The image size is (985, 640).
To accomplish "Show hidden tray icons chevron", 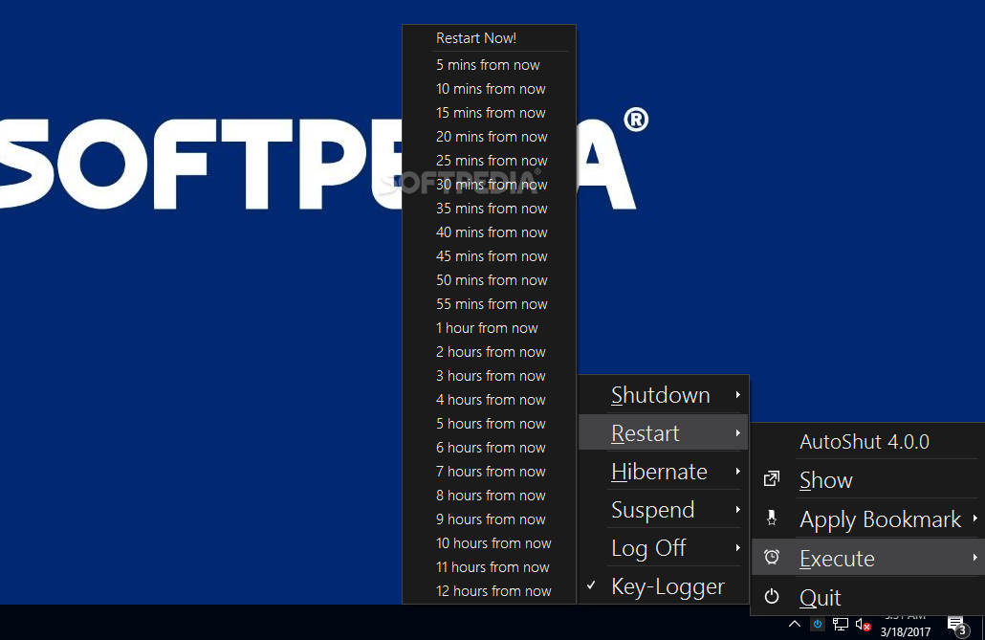I will point(795,625).
